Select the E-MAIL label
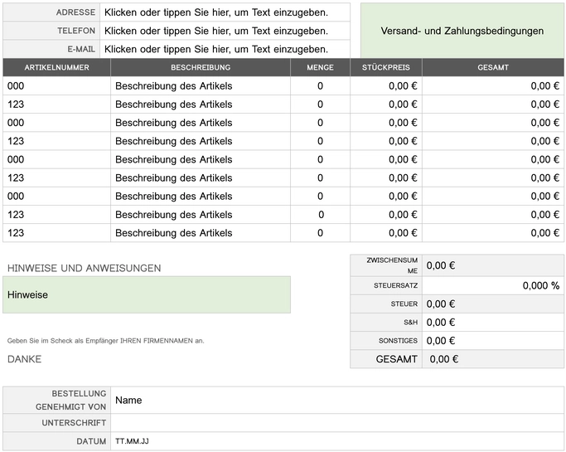Viewport: 566px width, 452px height. (x=81, y=49)
